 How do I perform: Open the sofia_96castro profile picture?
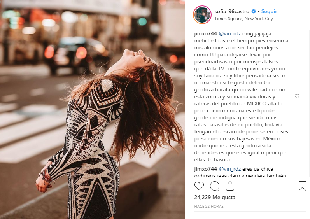tap(202, 15)
